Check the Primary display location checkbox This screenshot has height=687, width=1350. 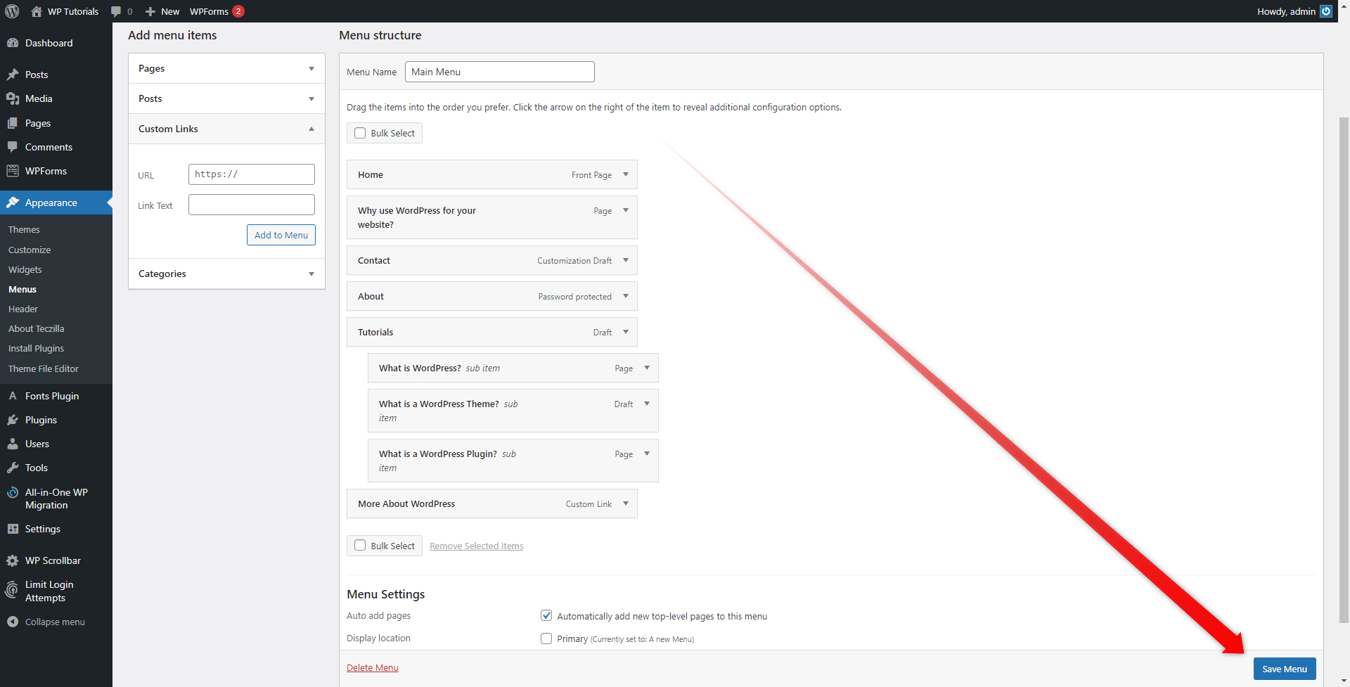tap(546, 638)
